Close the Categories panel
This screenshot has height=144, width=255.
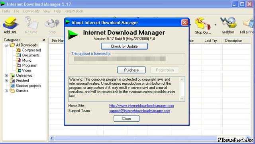44,40
